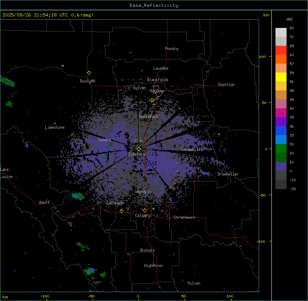Click the yellow V marker northwest of RockyMH
This screenshot has height=301, width=308.
(x=63, y=66)
